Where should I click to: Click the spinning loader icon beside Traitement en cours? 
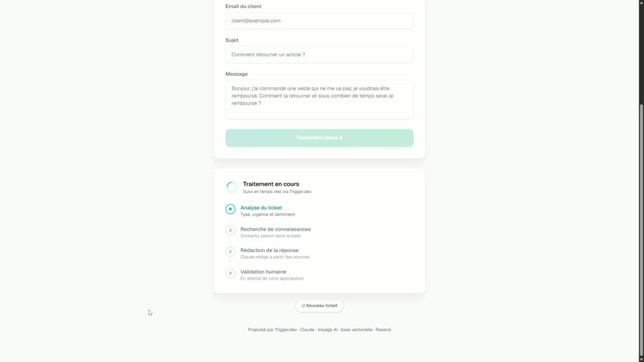(x=231, y=187)
